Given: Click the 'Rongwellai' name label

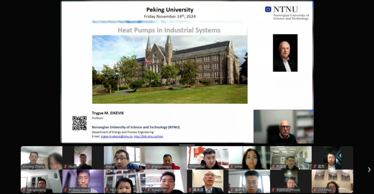Looking at the screenshot, I should 197,167.
